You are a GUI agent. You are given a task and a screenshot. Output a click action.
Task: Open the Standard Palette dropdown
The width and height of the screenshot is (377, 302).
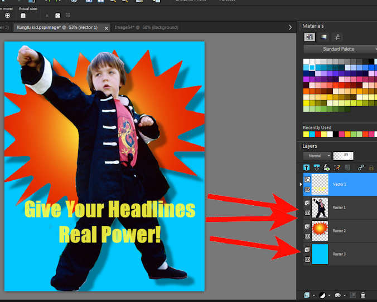click(340, 49)
